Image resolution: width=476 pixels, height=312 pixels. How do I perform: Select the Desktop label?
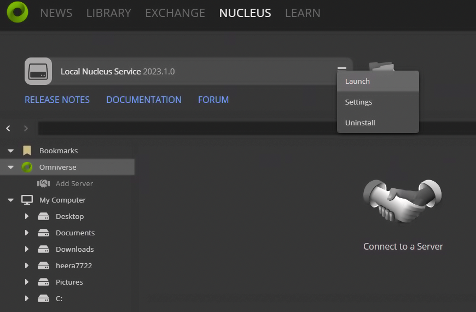pyautogui.click(x=70, y=216)
